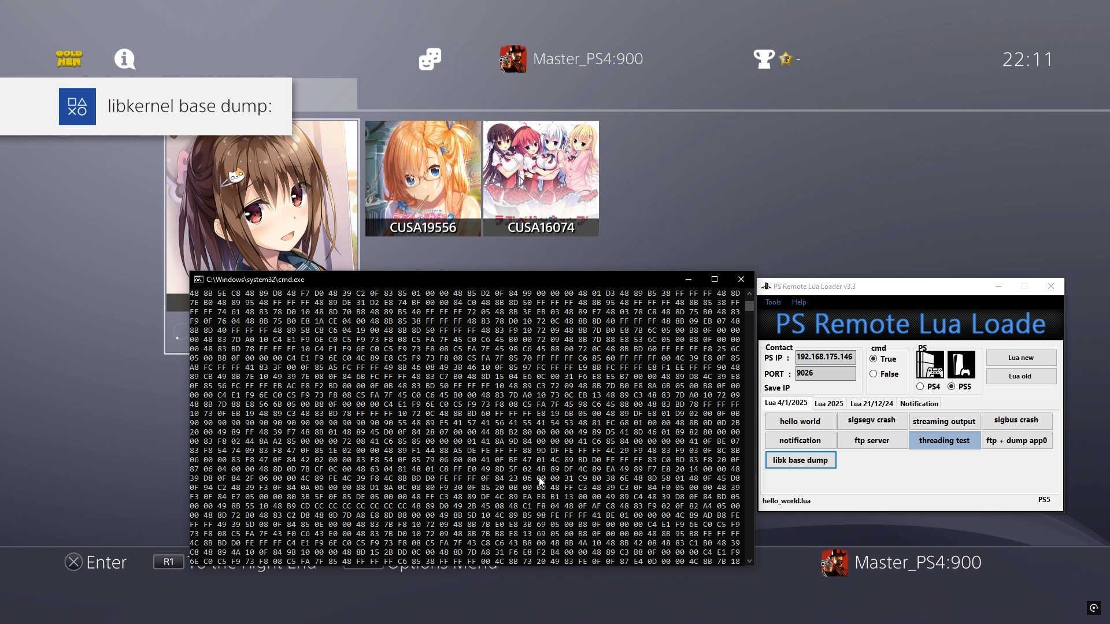The width and height of the screenshot is (1110, 624).
Task: Start the ftp server payload
Action: click(872, 440)
